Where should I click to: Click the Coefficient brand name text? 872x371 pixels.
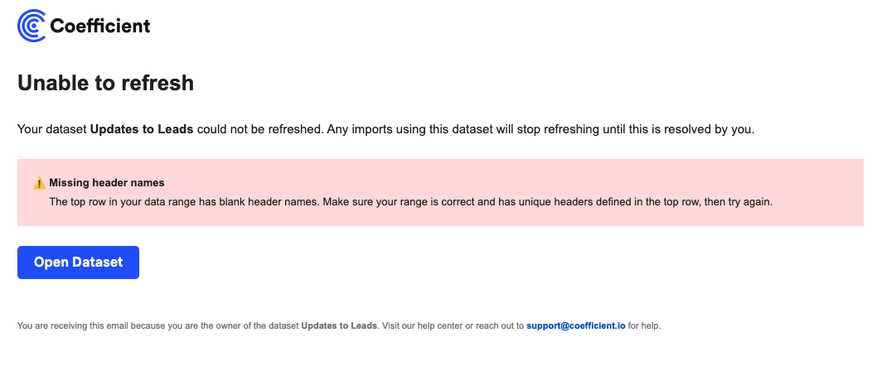tap(100, 26)
